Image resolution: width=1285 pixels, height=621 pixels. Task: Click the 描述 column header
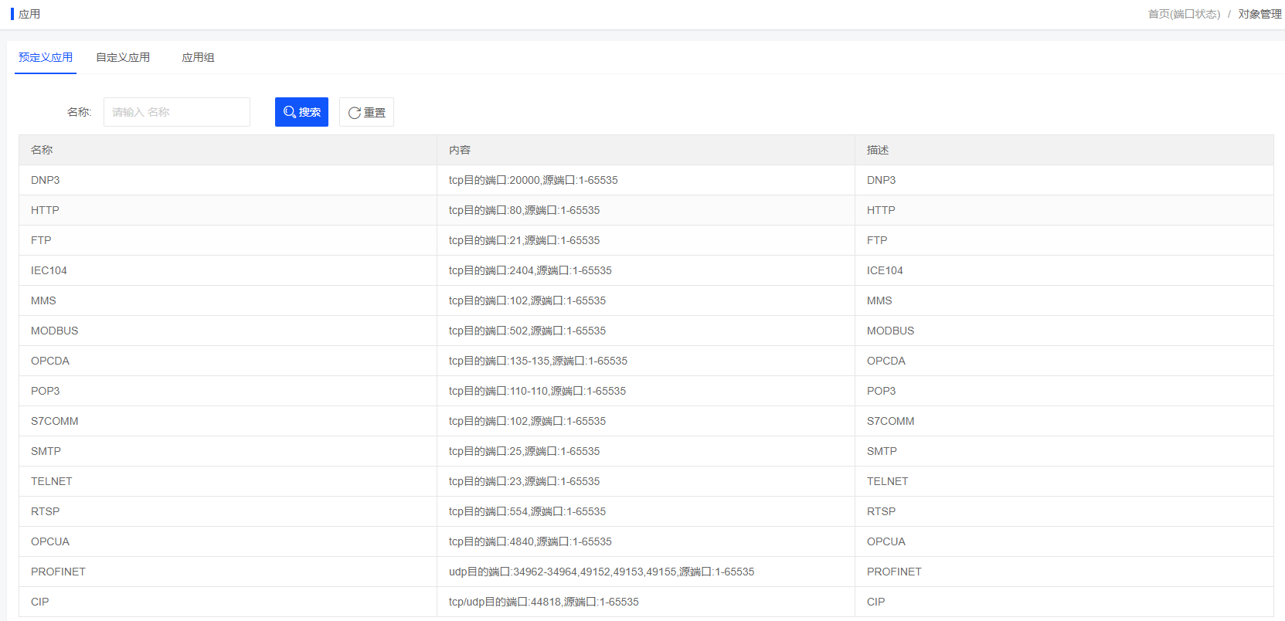[x=1064, y=150]
